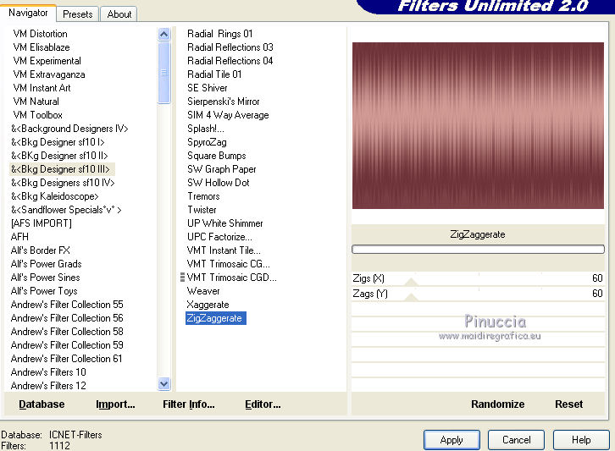Choose Radial Reflections 04 filter
Image resolution: width=615 pixels, height=451 pixels.
pos(230,61)
